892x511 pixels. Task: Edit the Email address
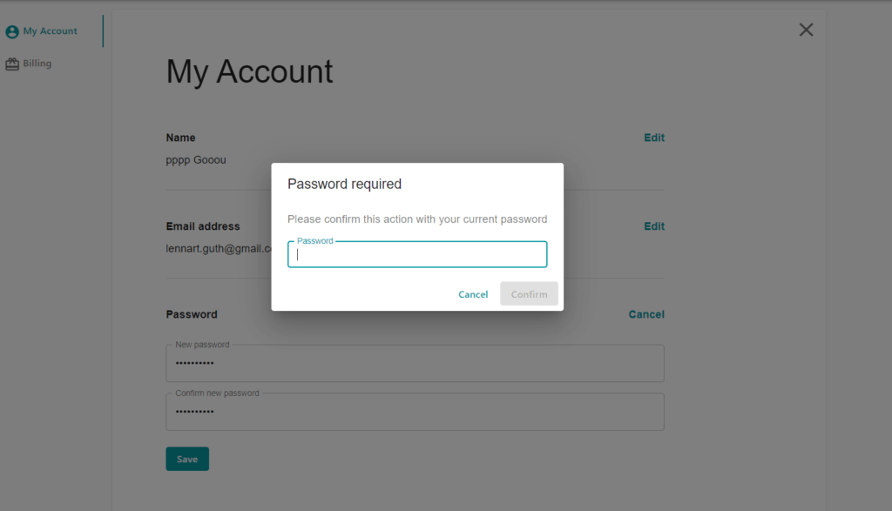click(x=653, y=226)
